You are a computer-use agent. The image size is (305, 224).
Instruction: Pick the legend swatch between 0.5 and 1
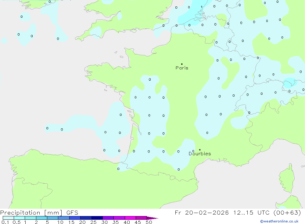point(20,218)
